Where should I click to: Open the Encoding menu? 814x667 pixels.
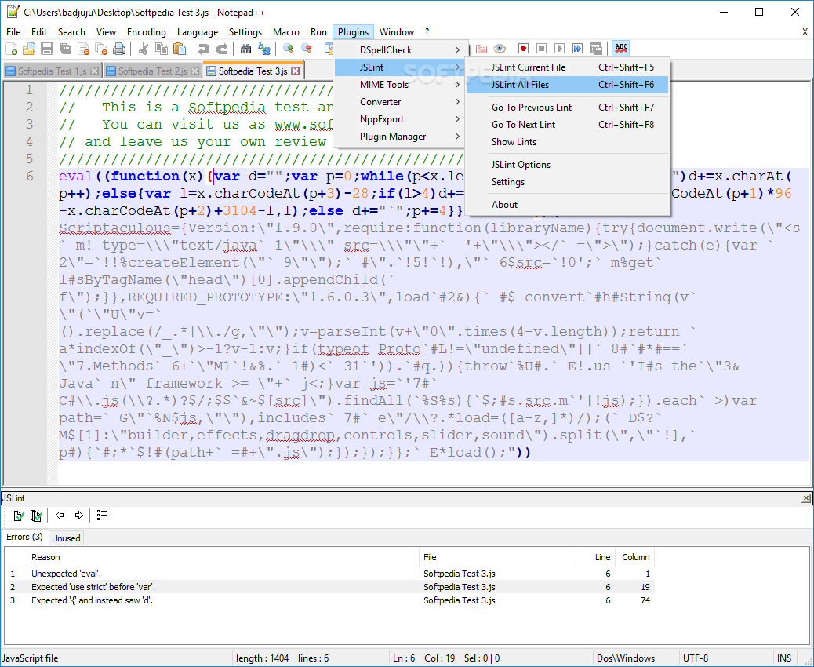(x=147, y=32)
